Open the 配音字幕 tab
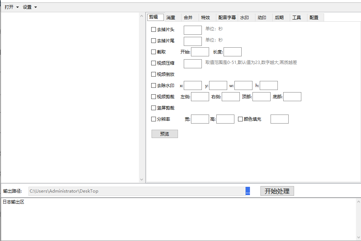 pyautogui.click(x=227, y=17)
